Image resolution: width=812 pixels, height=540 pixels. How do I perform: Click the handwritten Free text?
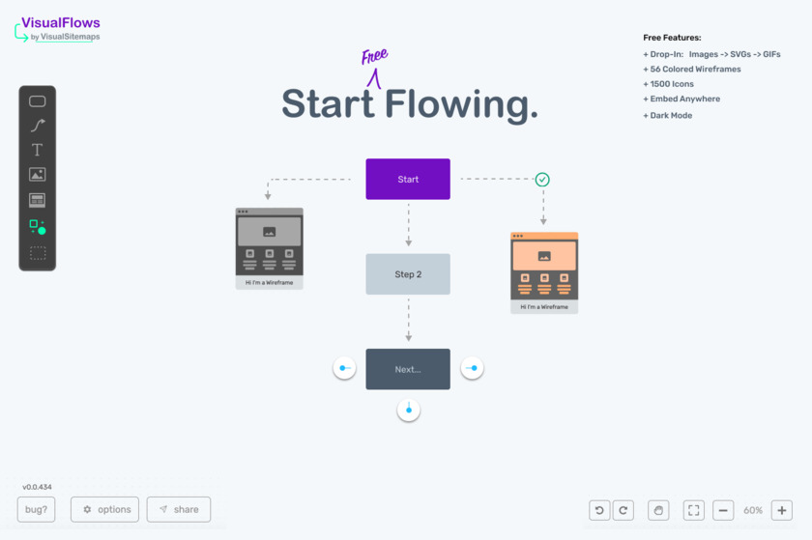tap(374, 56)
